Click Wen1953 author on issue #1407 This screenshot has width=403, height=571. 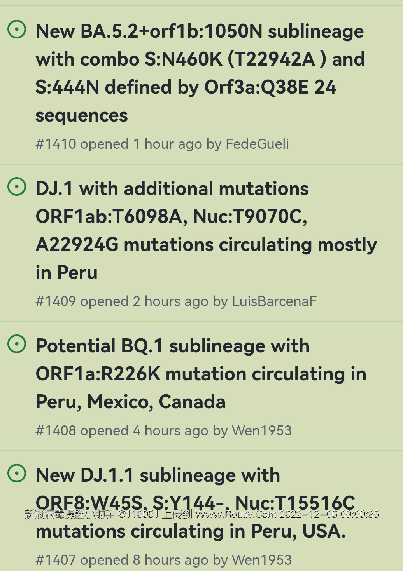click(262, 560)
